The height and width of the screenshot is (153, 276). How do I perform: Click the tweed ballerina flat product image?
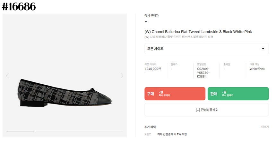click(x=64, y=92)
